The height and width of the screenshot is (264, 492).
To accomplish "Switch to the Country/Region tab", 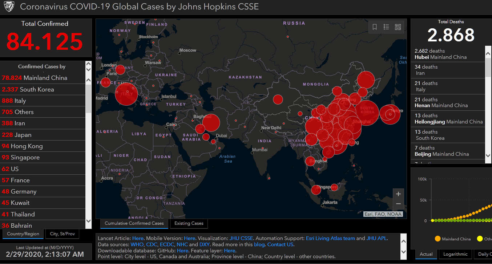I will pos(23,234).
